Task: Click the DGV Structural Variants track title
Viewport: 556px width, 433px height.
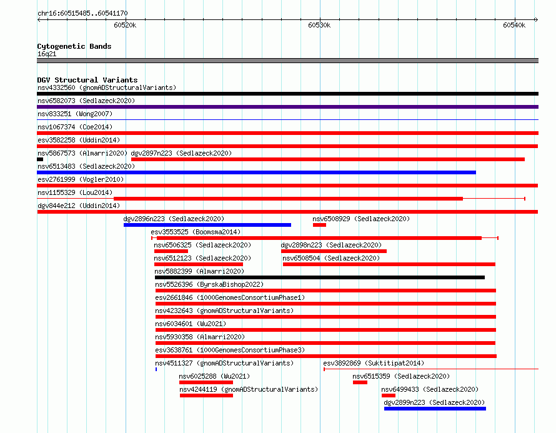Action: (x=87, y=80)
